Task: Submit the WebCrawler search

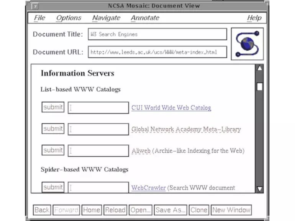Action: pyautogui.click(x=53, y=187)
